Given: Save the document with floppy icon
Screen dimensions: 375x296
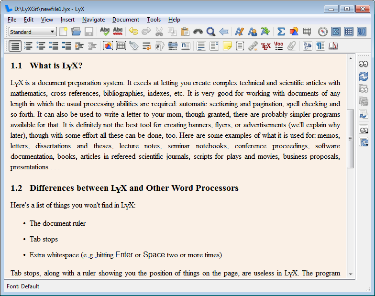Looking at the screenshot, I should 89,32.
